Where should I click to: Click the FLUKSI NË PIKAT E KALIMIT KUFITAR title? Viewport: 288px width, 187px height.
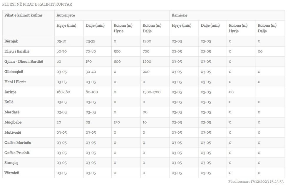[37, 4]
